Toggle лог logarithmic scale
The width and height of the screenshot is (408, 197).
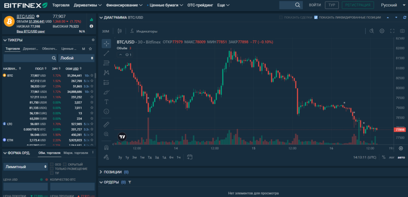click(x=392, y=157)
